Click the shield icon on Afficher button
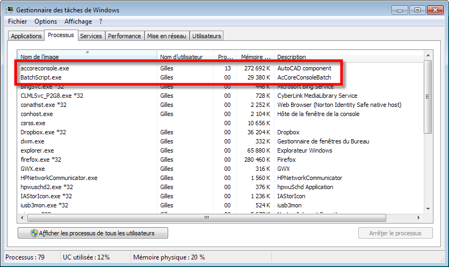The height and width of the screenshot is (267, 449). pos(34,233)
